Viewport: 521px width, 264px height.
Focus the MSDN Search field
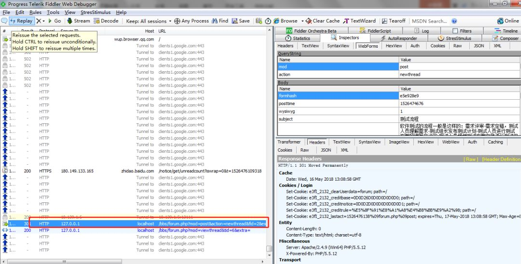pos(430,21)
